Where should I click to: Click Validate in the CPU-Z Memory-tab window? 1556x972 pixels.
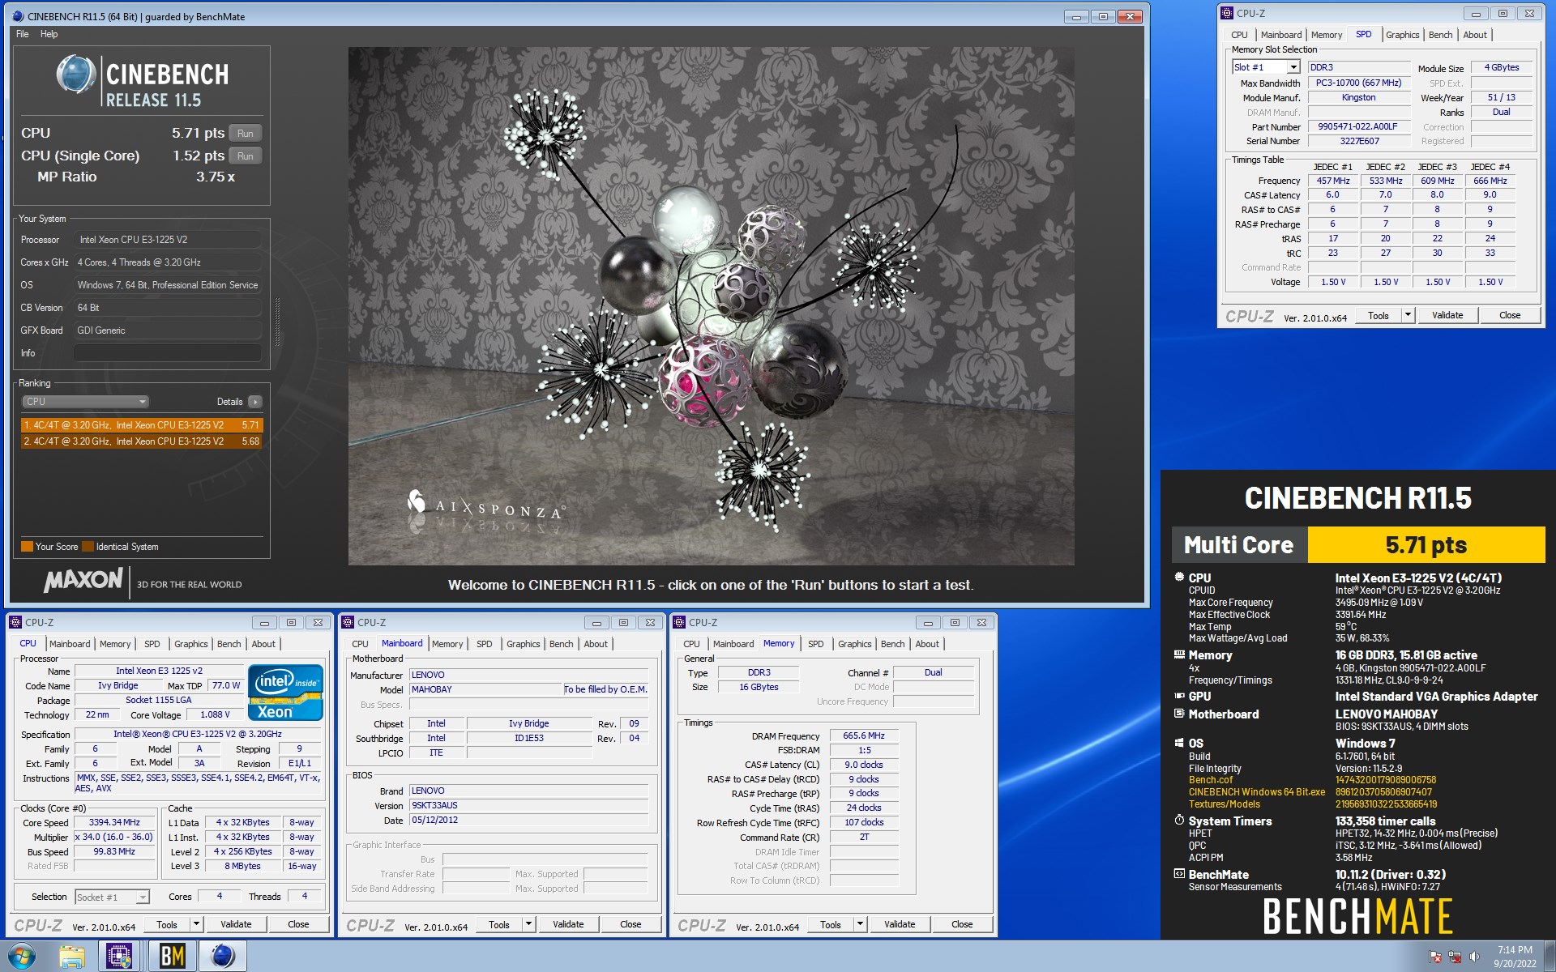[x=900, y=924]
